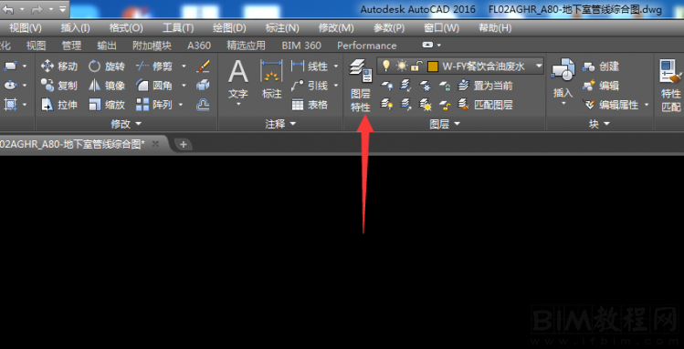Switch to the BIM 360 ribbon tab

pyautogui.click(x=301, y=46)
